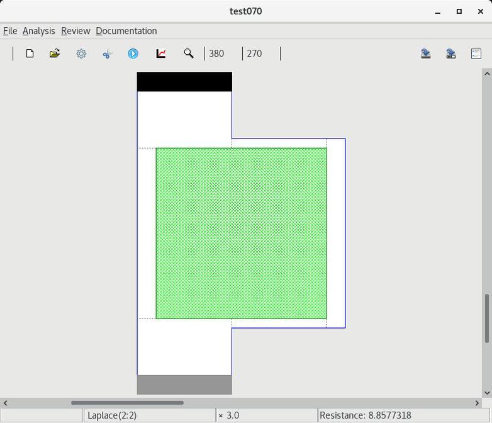
Task: Open a file with the folder icon
Action: (55, 54)
